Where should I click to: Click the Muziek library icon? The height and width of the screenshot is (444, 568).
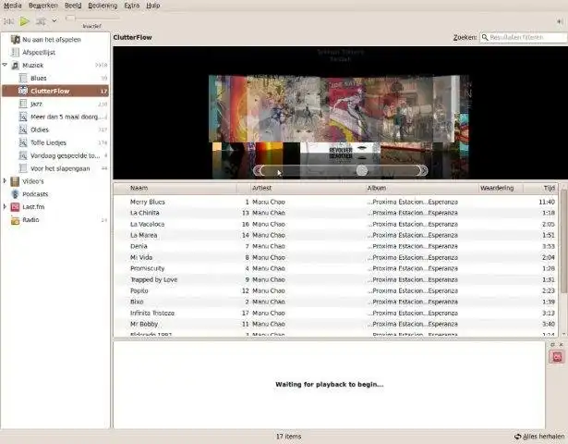pyautogui.click(x=15, y=66)
